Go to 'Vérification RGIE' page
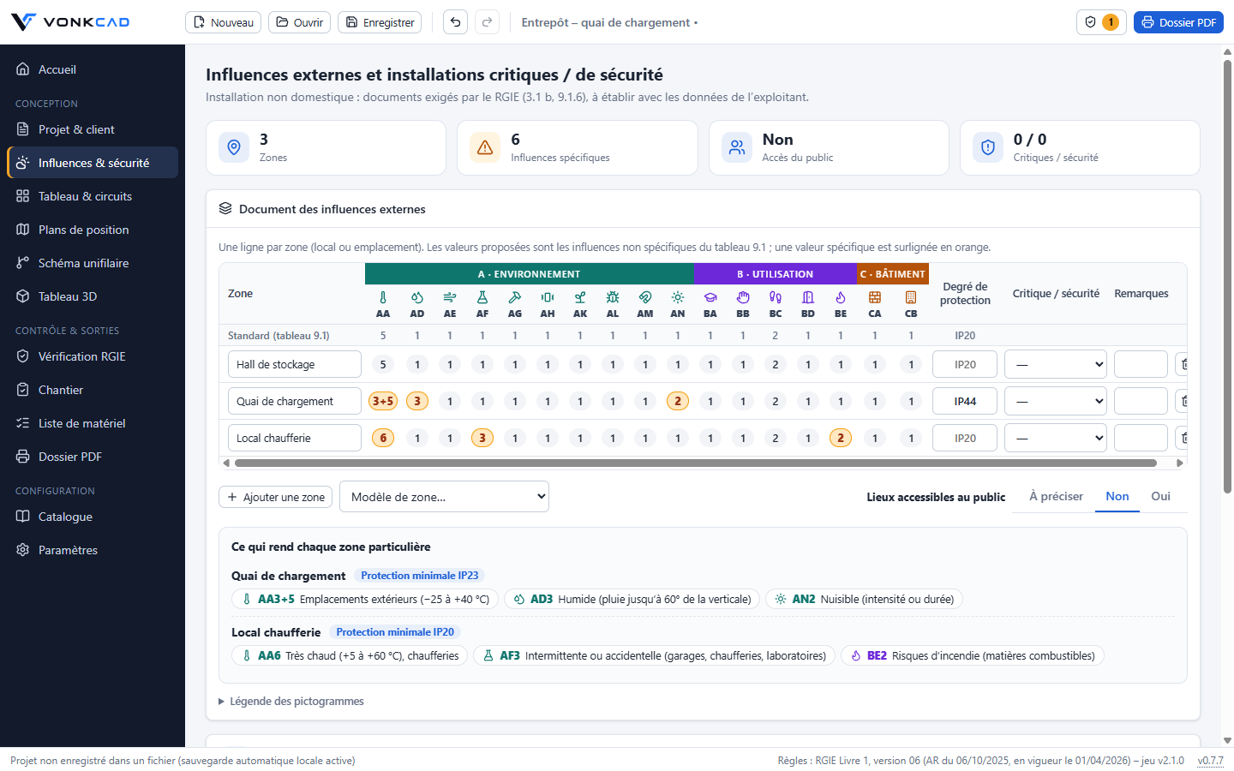1234x771 pixels. (x=93, y=356)
